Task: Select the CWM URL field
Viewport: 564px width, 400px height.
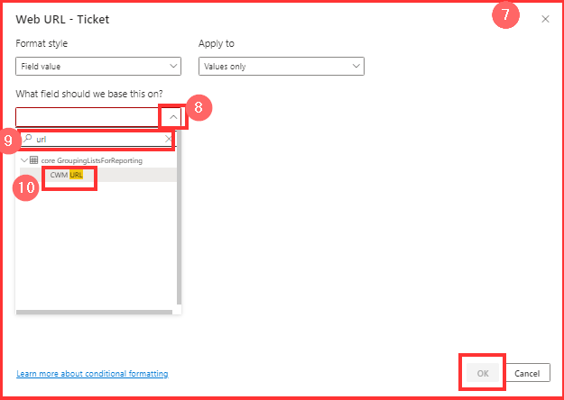Action: (x=67, y=175)
